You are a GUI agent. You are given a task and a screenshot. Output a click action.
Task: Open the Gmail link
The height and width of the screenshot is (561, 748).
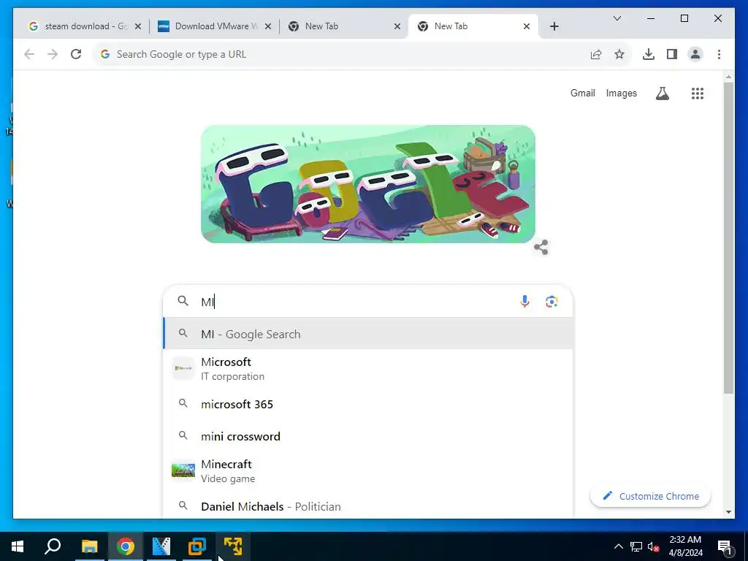pyautogui.click(x=582, y=93)
